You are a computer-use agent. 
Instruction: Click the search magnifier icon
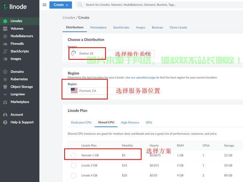click(80, 5)
